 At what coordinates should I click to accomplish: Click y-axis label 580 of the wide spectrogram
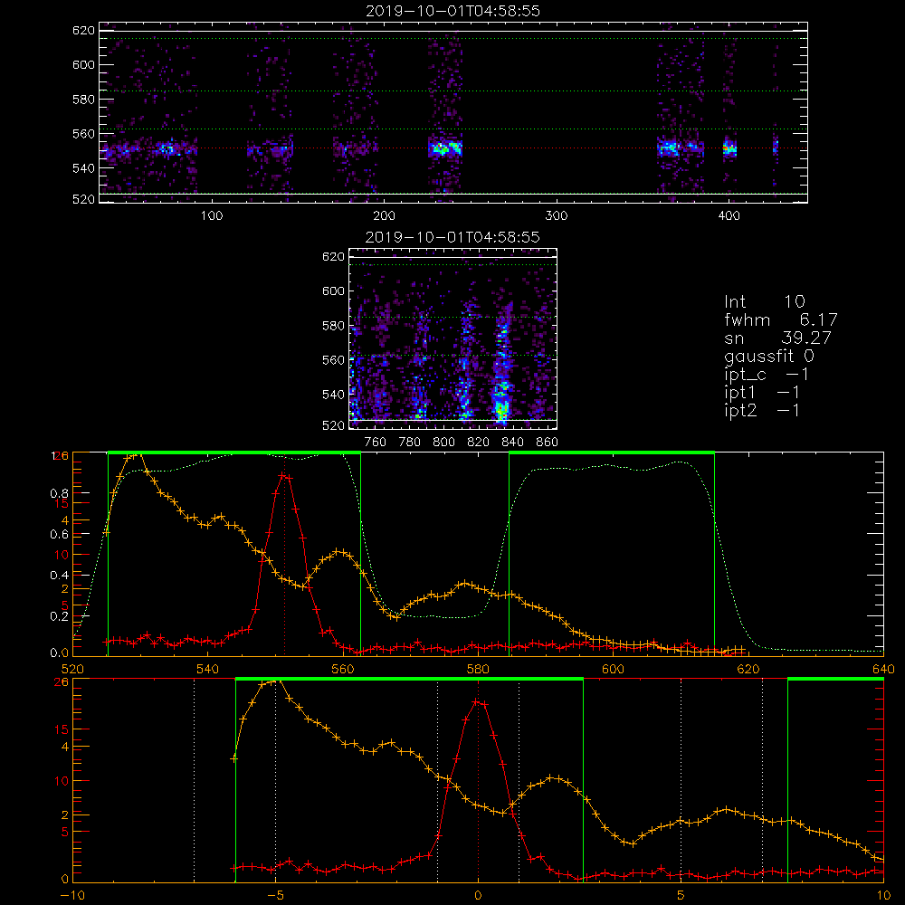click(x=83, y=100)
